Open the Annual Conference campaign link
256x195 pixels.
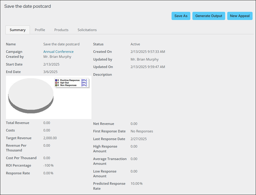tap(58, 51)
